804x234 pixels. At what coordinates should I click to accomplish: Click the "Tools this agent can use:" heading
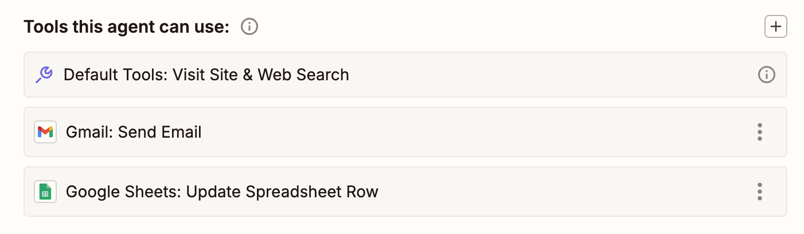click(127, 27)
